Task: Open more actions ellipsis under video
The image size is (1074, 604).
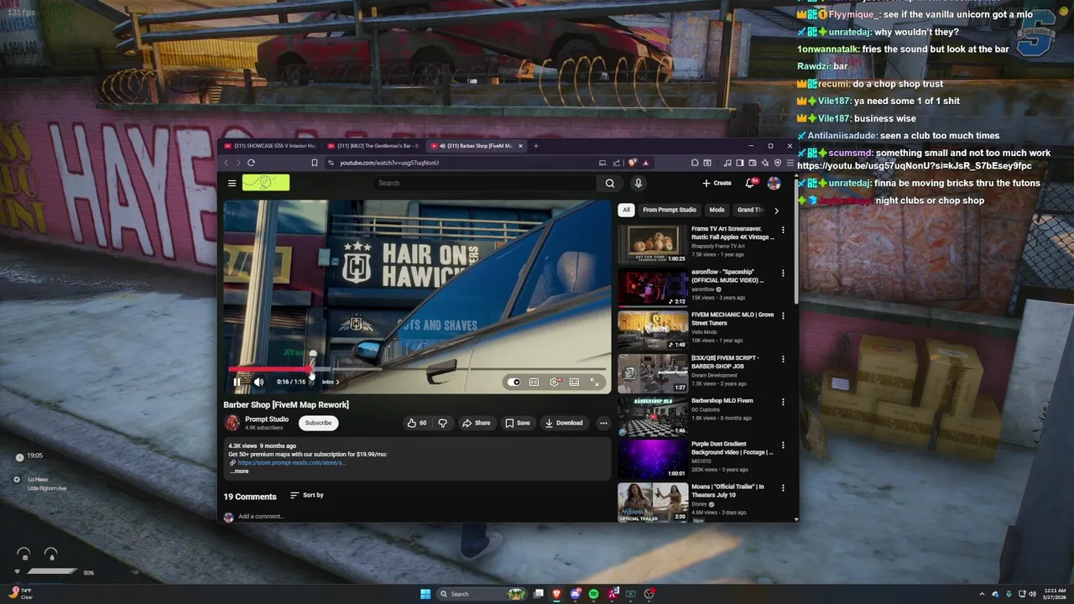Action: [x=603, y=423]
